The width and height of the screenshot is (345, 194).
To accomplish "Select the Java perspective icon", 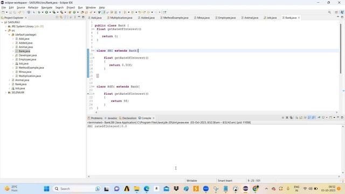I will 342,12.
